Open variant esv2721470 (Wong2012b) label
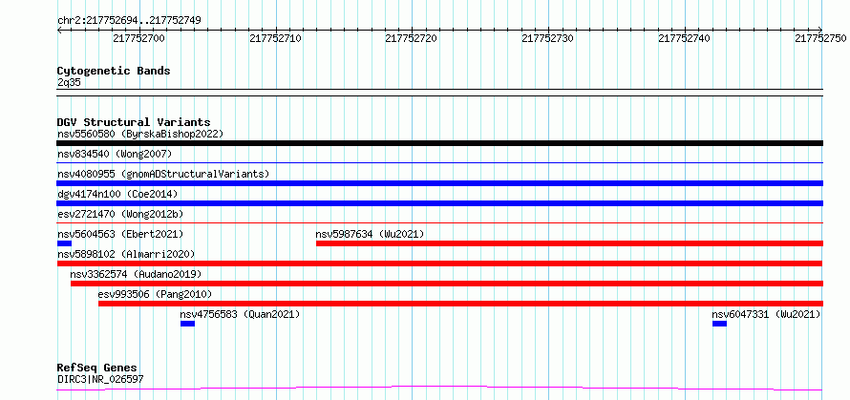This screenshot has height=400, width=850. 120,214
